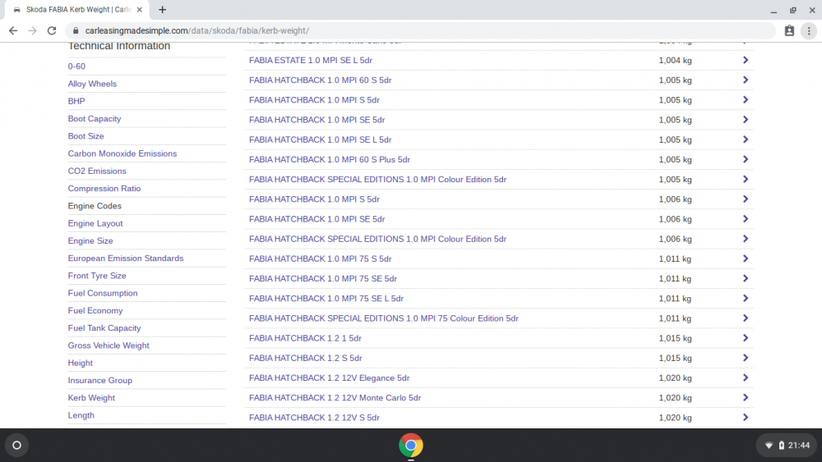Click Chrome icon in the shelf
822x462 pixels.
pyautogui.click(x=411, y=446)
